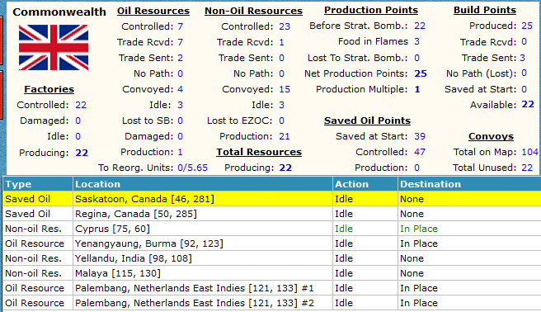Click the Food in Flames value 3
Image resolution: width=541 pixels, height=312 pixels.
(x=416, y=41)
